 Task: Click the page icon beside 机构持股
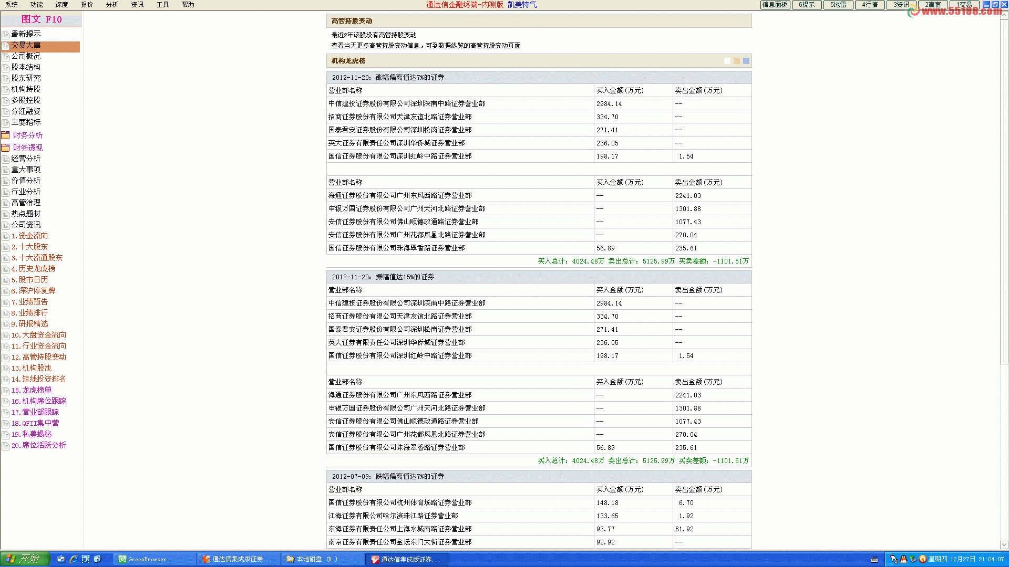(x=6, y=90)
